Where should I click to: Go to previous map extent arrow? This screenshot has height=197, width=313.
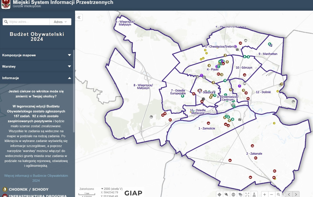click(x=289, y=194)
